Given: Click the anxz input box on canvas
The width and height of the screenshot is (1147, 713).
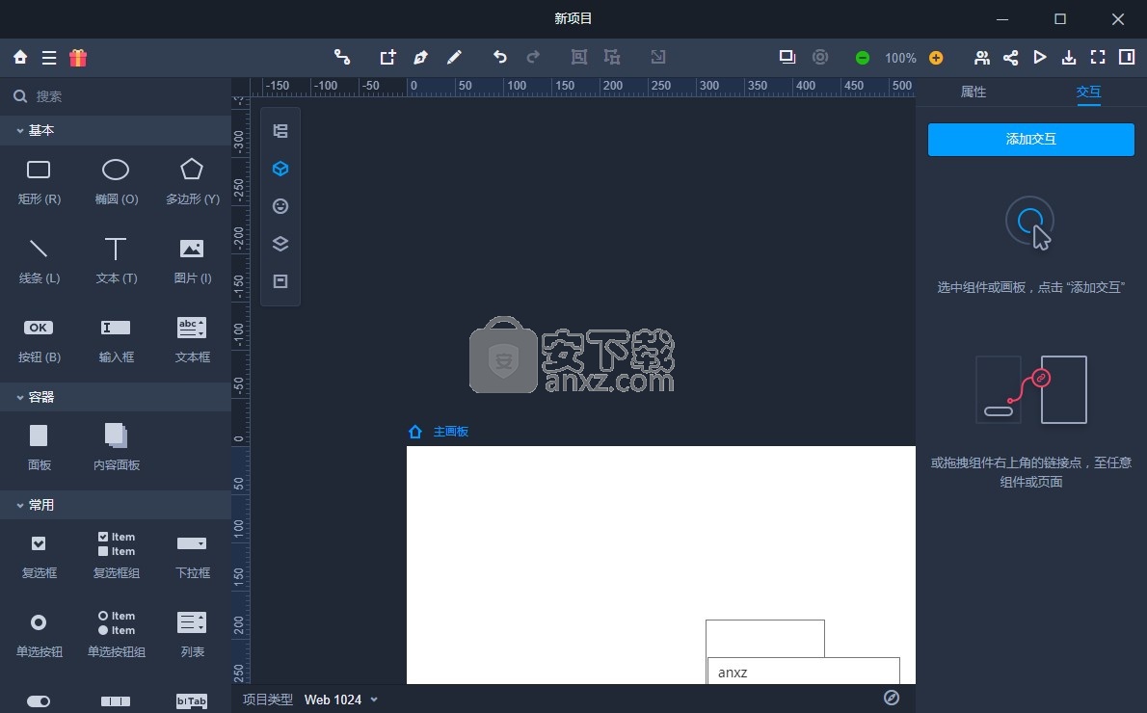Looking at the screenshot, I should click(x=803, y=672).
